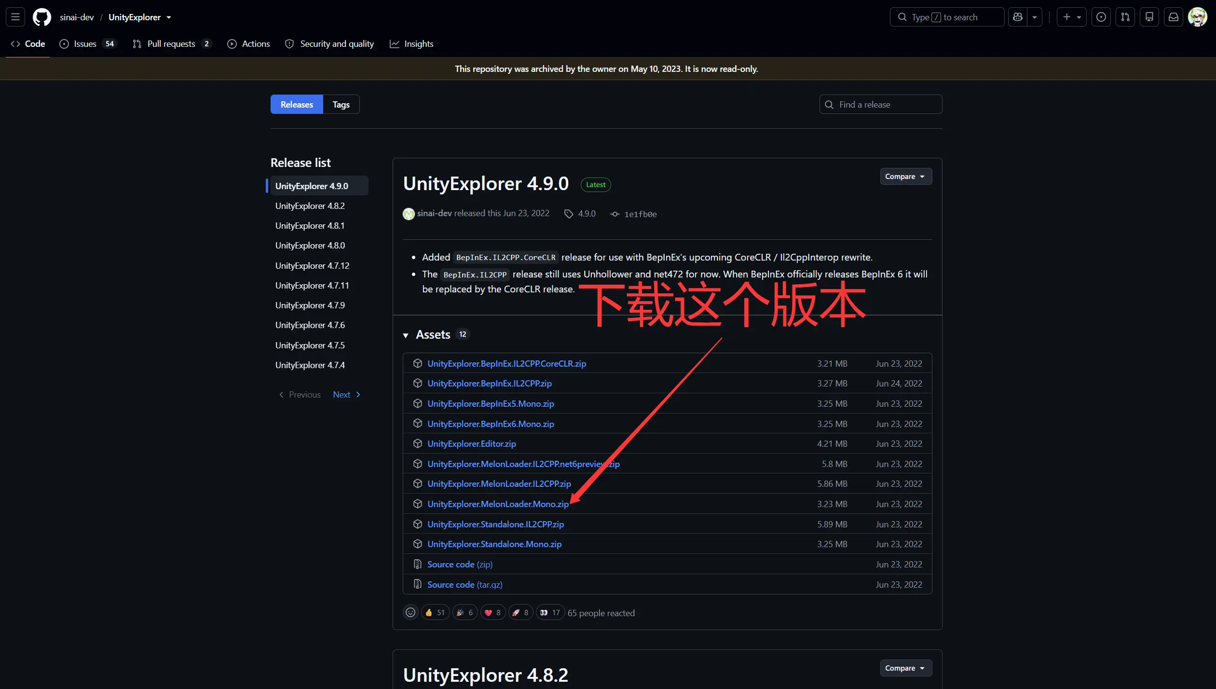Click the thumbs up reaction with 51

tap(435, 613)
